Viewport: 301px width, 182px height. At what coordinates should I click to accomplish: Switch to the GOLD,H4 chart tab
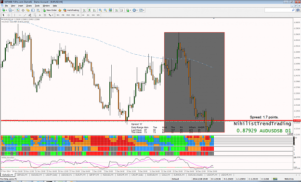click(166, 175)
